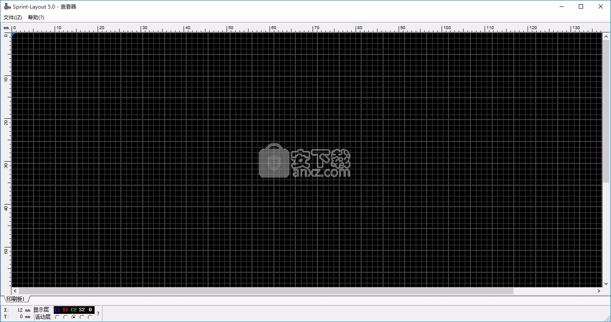Click the 显示层 label
The width and height of the screenshot is (611, 322).
click(41, 310)
